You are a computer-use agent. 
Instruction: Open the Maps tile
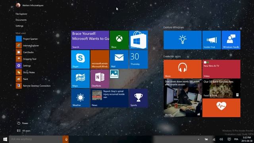(x=80, y=79)
